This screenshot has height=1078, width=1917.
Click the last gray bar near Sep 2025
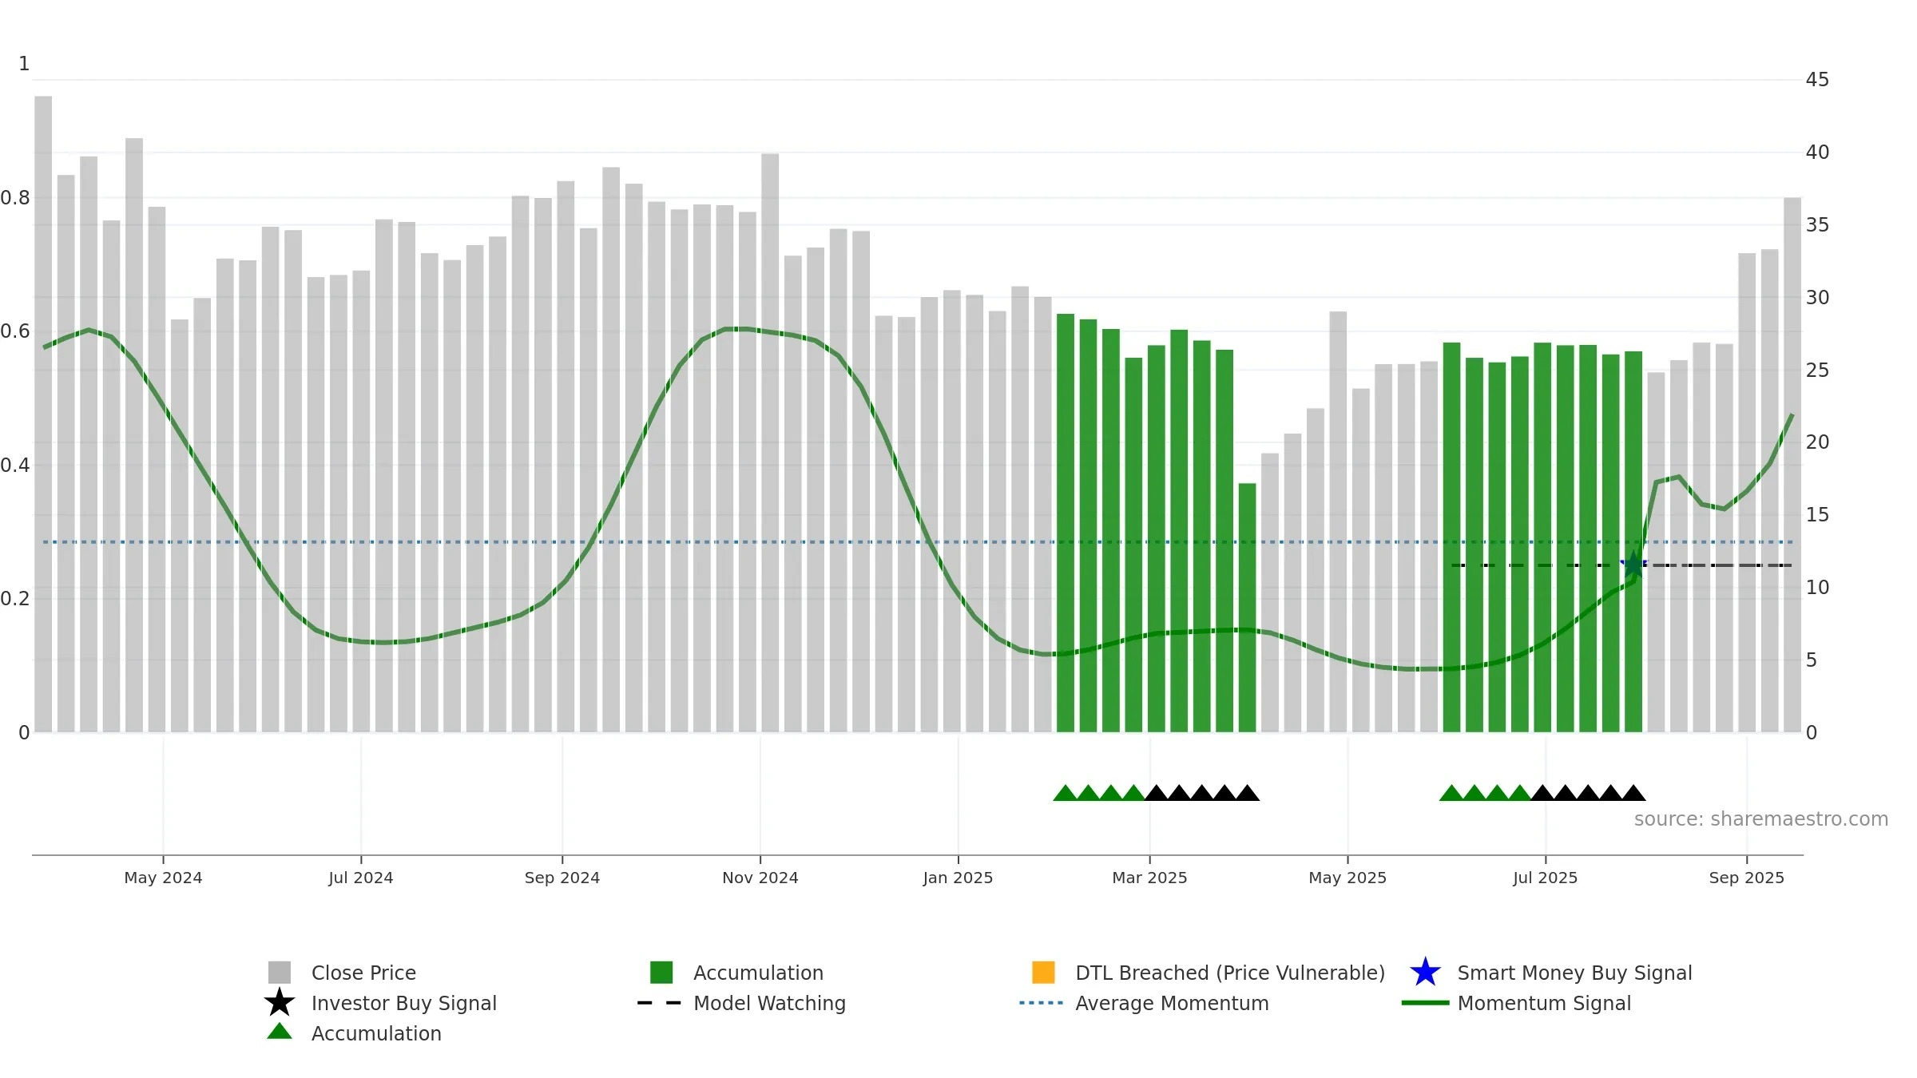[x=1792, y=465]
